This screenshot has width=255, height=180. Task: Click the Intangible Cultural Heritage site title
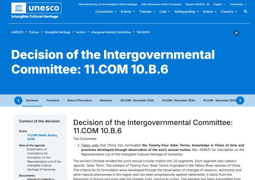[x=35, y=16]
